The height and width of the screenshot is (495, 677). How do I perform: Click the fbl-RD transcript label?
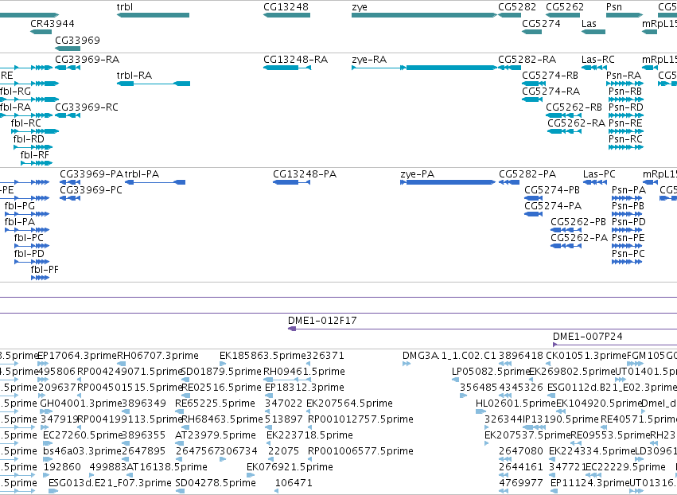coord(29,139)
